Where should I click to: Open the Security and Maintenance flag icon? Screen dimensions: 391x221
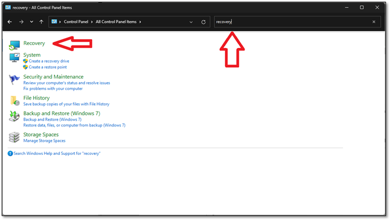14,80
